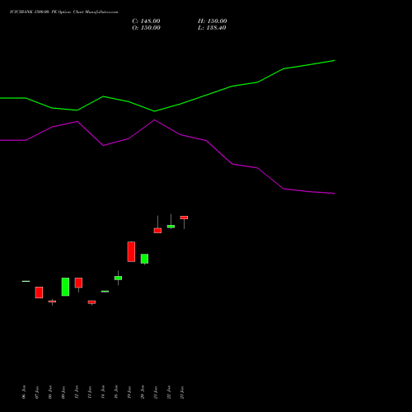Click the open value O: 150.00
Image resolution: width=412 pixels, height=412 pixels.
146,28
